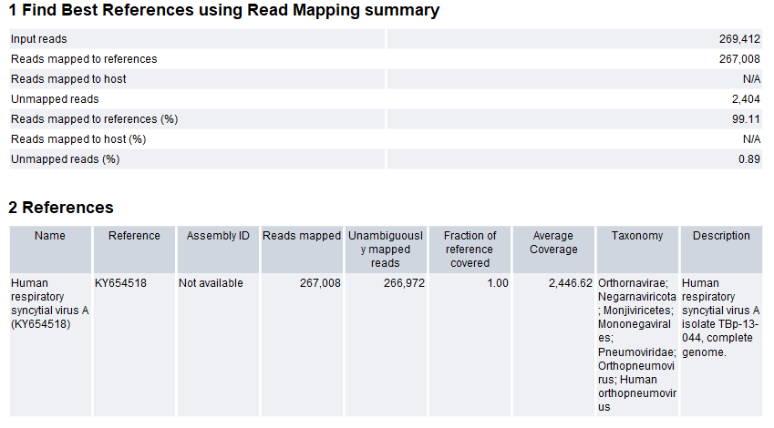The width and height of the screenshot is (774, 428).
Task: Select the 'Not available' assembly ID cell
Action: [x=211, y=283]
